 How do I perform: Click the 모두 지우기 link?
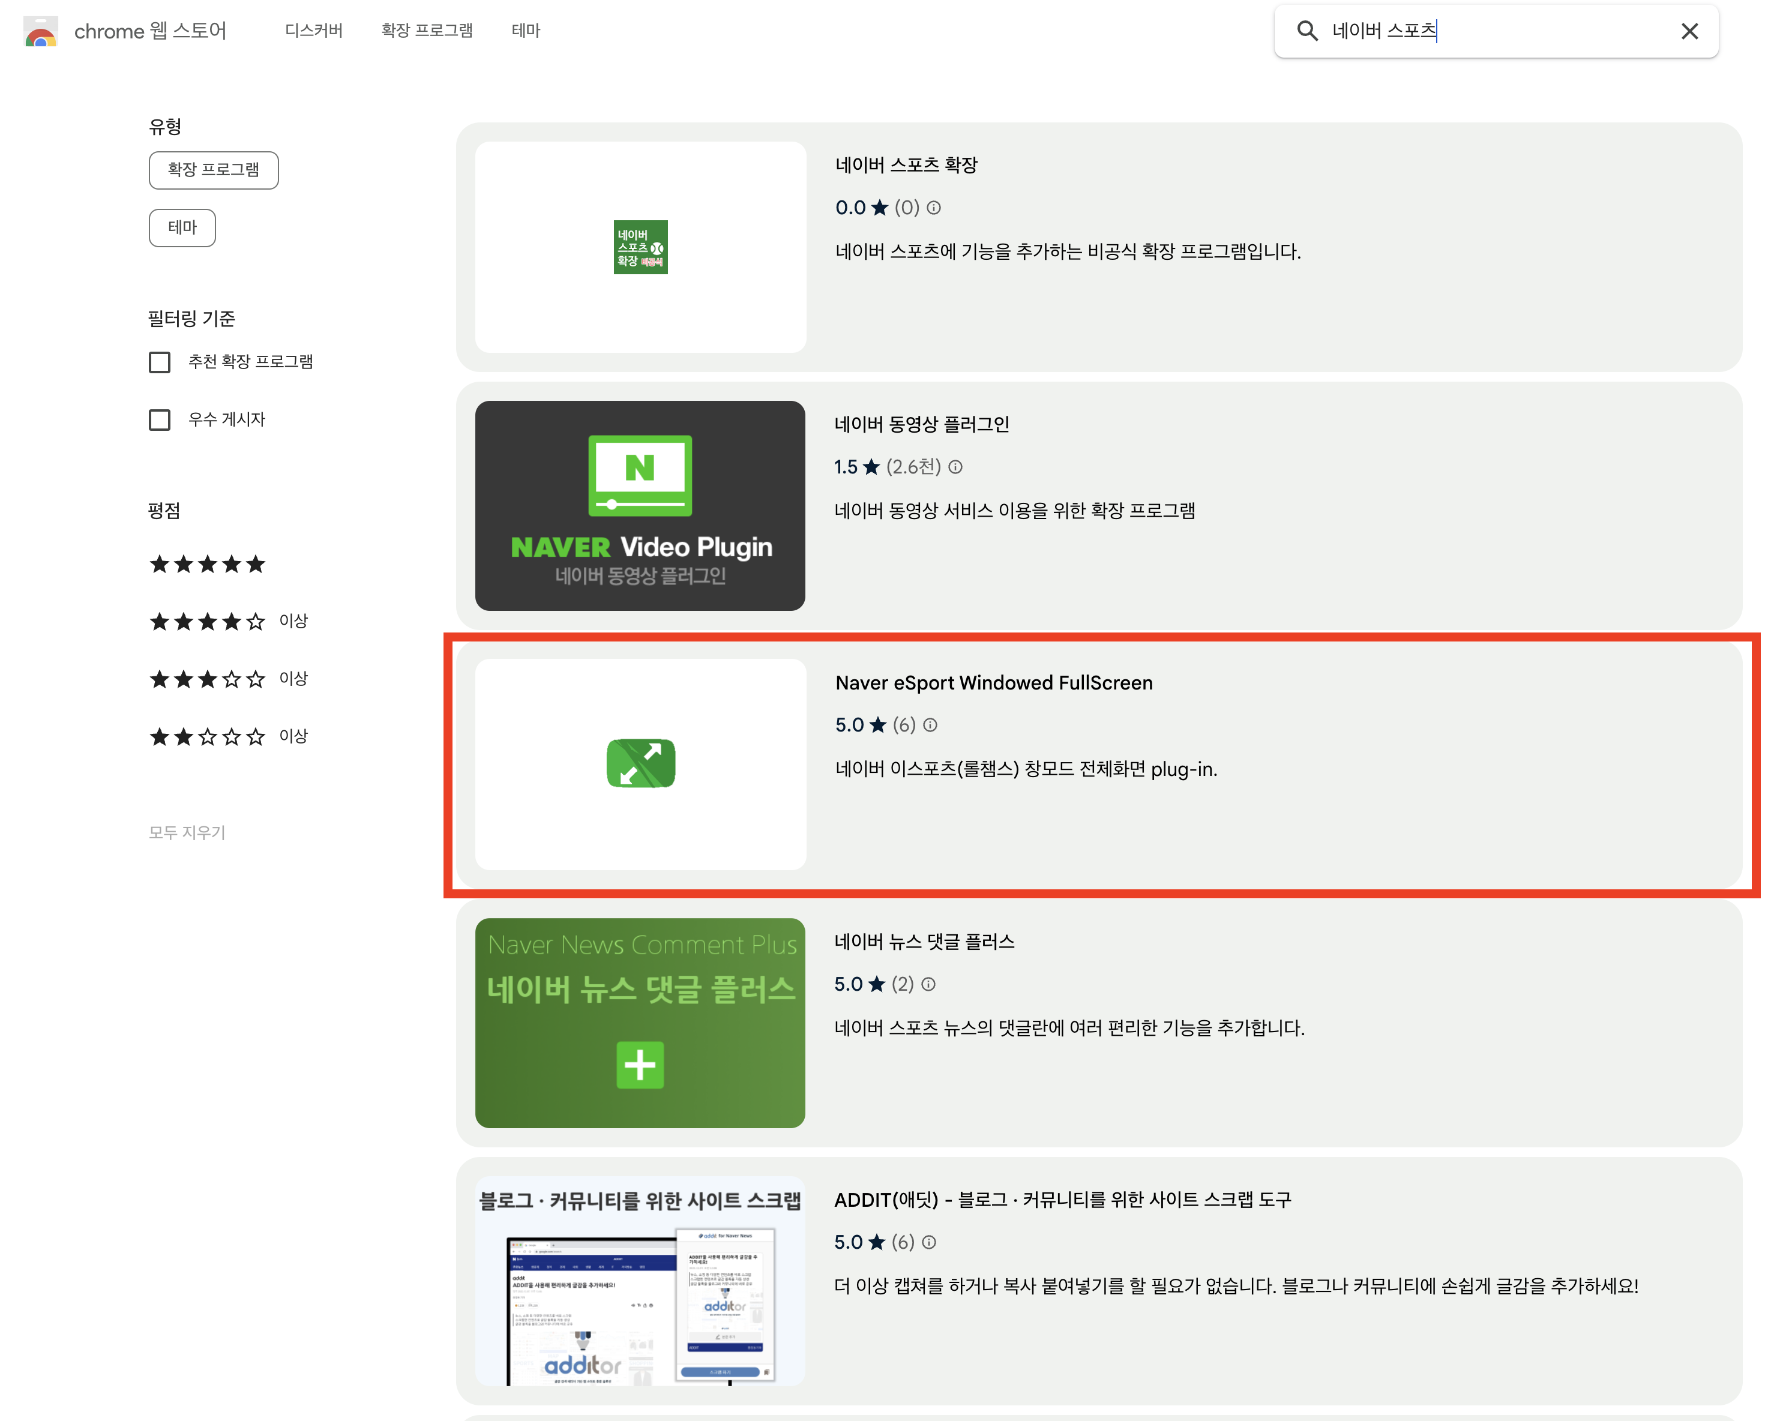(187, 833)
